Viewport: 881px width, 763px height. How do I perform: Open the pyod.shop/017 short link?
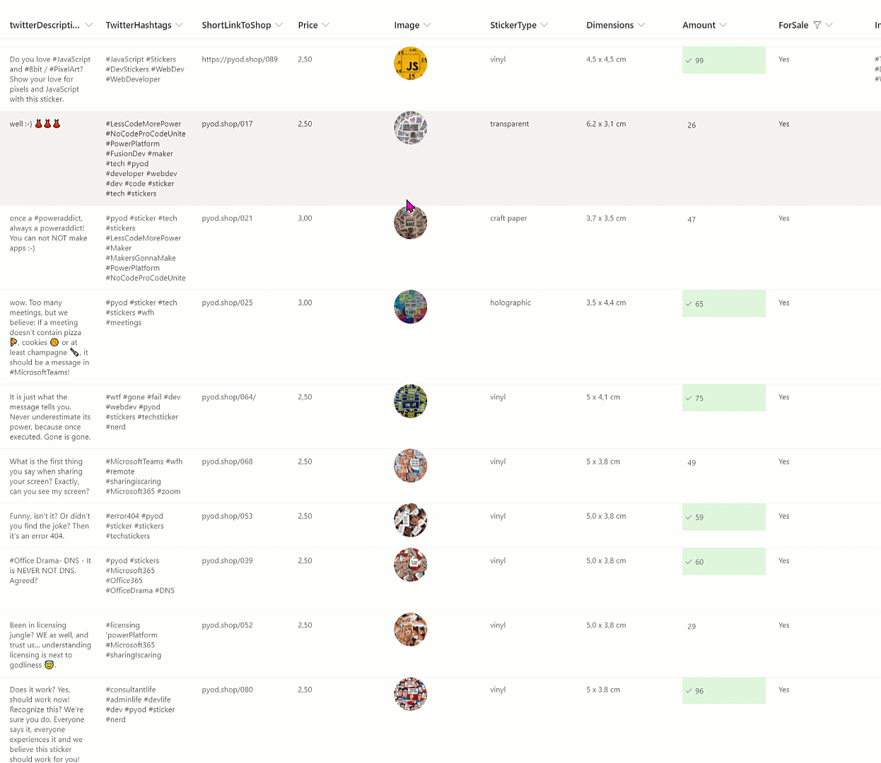tap(227, 124)
